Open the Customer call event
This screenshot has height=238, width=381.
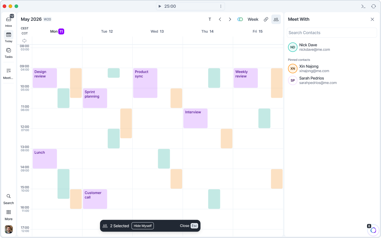(x=95, y=199)
